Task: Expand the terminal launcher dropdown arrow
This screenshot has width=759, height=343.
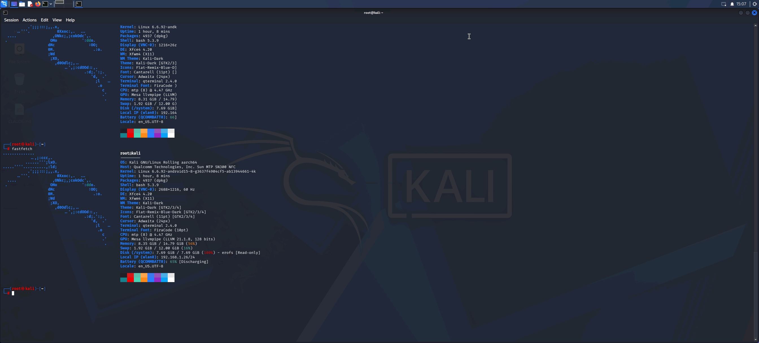Action: pyautogui.click(x=51, y=4)
